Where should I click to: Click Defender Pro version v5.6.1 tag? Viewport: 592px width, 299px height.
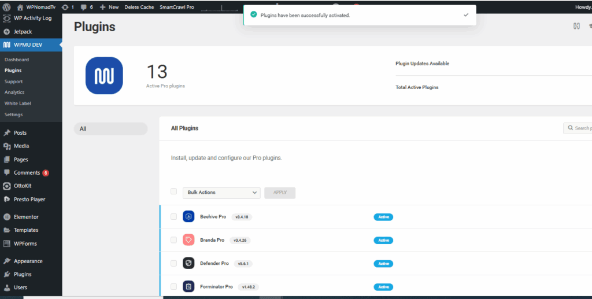(x=243, y=264)
